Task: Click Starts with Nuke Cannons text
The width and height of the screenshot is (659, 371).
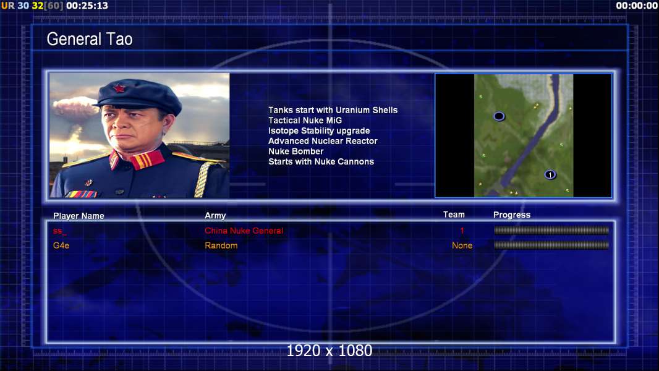Action: coord(321,162)
